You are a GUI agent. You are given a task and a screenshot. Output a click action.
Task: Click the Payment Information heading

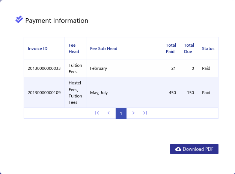pyautogui.click(x=57, y=21)
